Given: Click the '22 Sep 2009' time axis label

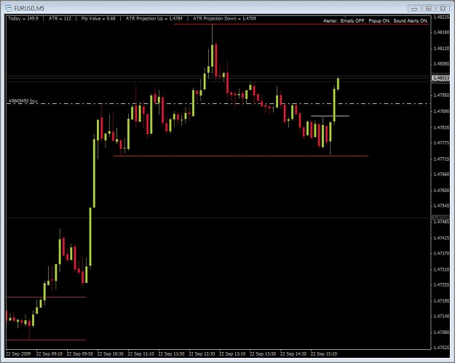Looking at the screenshot, I should 18,354.
